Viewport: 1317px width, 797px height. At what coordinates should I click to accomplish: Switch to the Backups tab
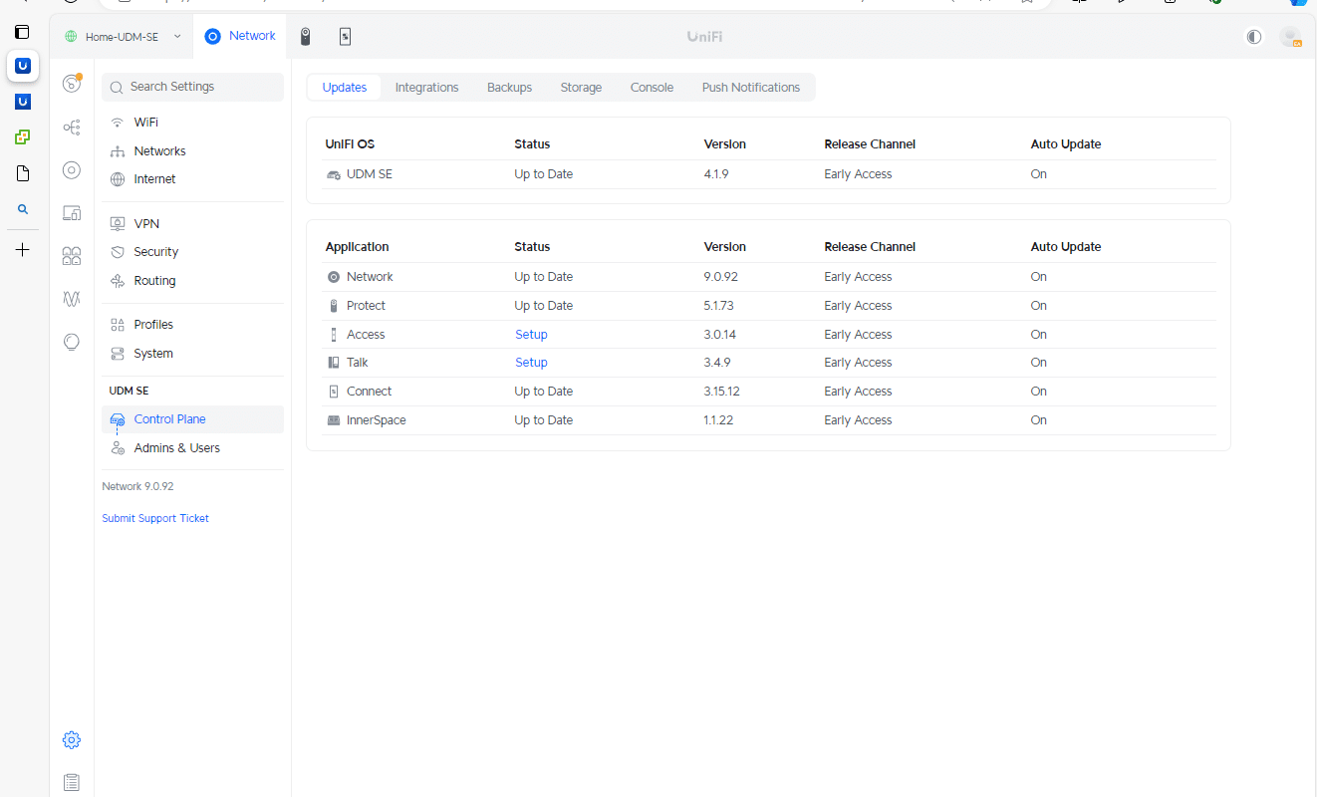509,88
